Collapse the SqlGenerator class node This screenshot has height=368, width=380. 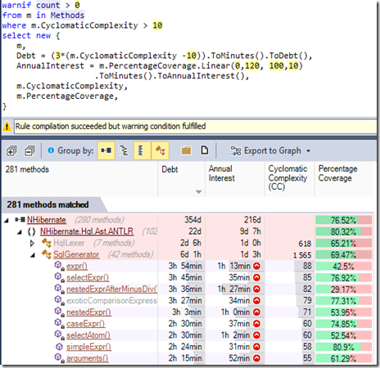point(33,255)
